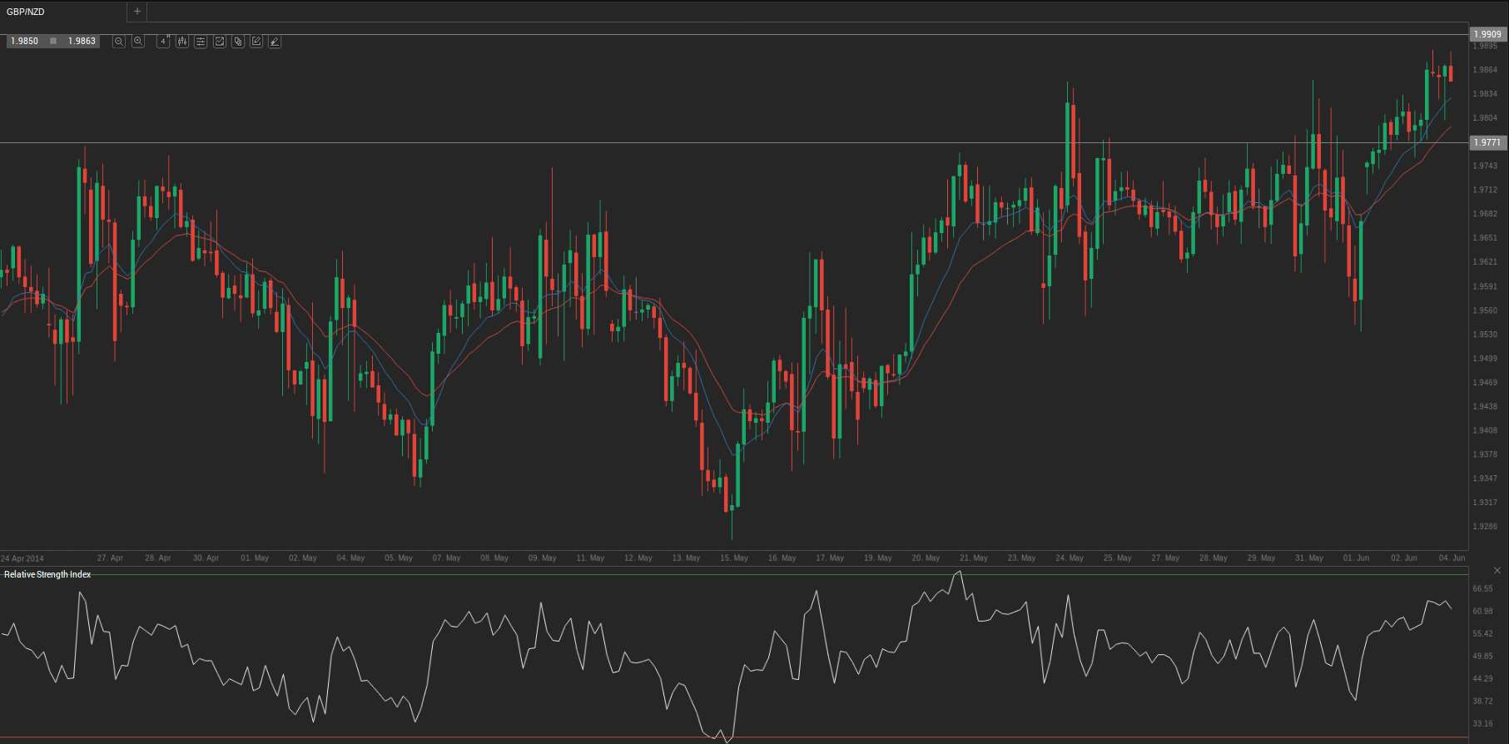Click the 1.9863 ask price button
This screenshot has height=744, width=1509.
(x=82, y=41)
